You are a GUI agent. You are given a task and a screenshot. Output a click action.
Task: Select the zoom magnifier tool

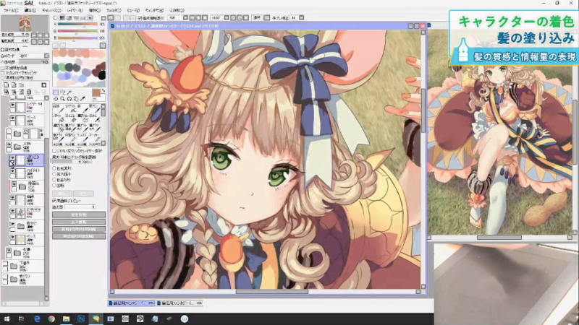62,99
